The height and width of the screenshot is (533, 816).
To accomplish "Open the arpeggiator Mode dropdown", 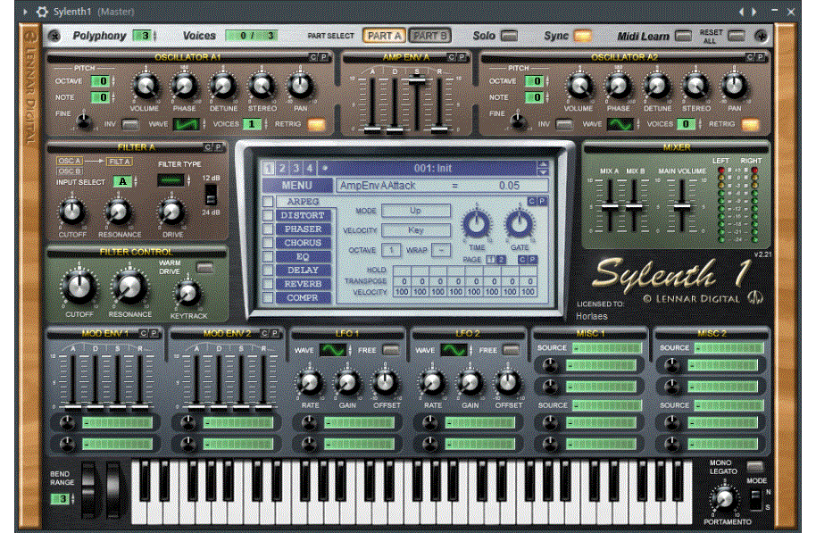I will pos(416,211).
